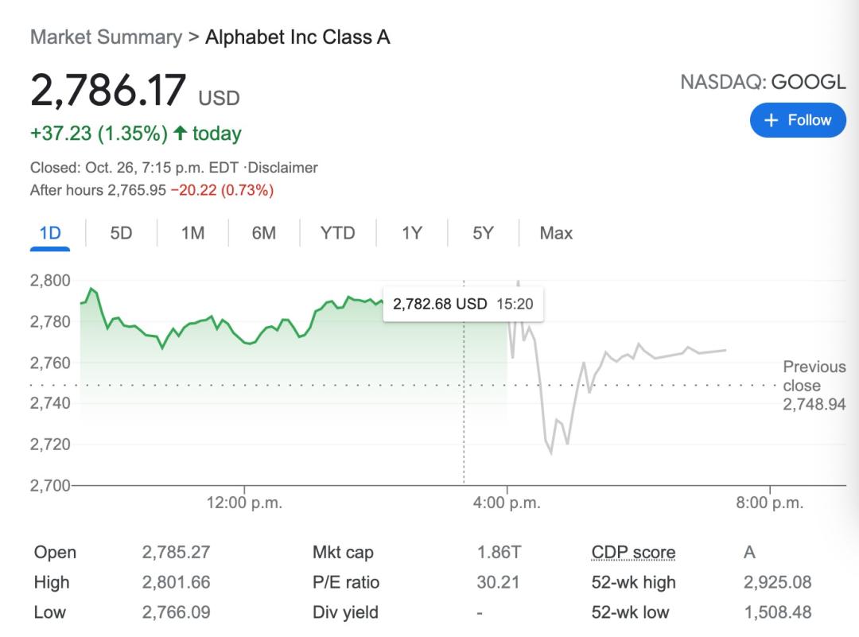Click the plus icon in Follow button

pos(770,121)
